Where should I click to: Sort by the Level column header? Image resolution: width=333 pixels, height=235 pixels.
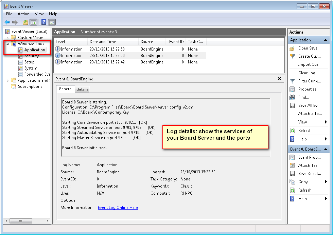71,42
